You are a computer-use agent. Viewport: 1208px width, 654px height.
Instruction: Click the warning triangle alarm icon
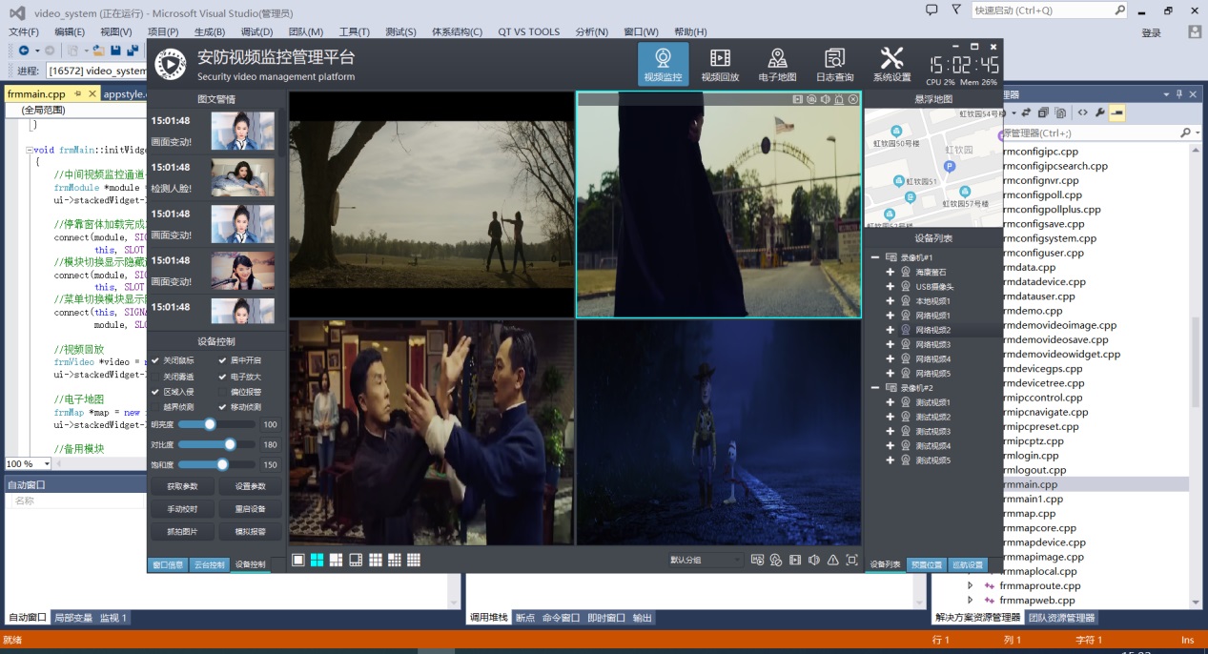pyautogui.click(x=832, y=560)
